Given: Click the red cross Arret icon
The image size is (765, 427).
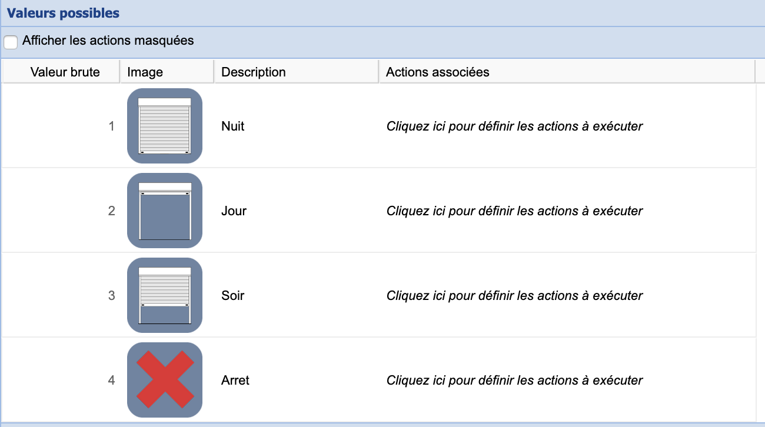Looking at the screenshot, I should click(165, 380).
